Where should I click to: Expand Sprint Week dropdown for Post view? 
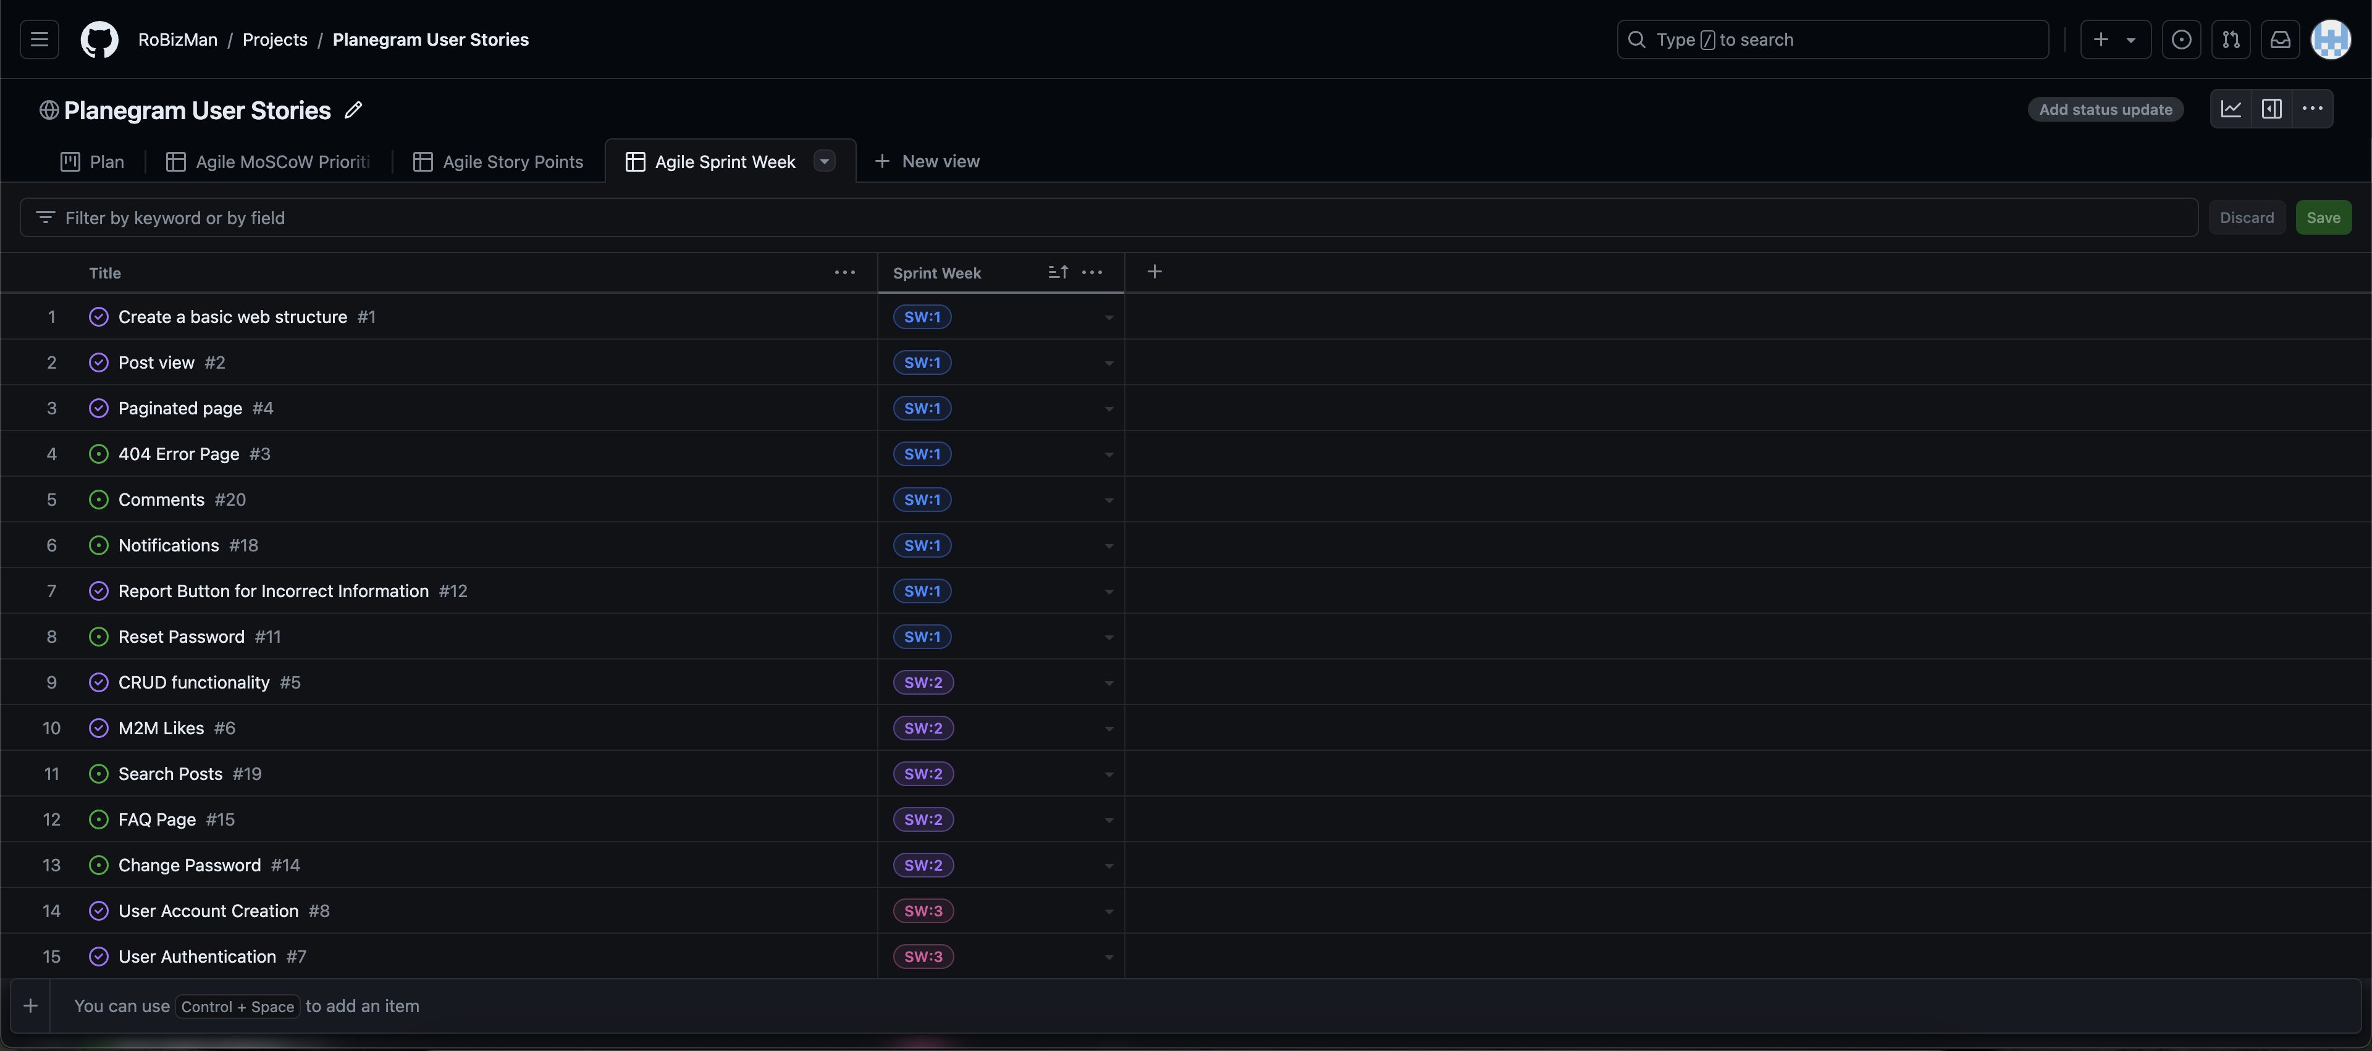[1109, 364]
